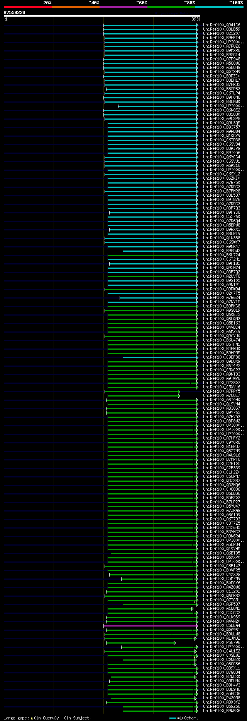This screenshot has height=721, width=247.
Task: Select label UniRef100_A9NK47
Action: (222, 247)
